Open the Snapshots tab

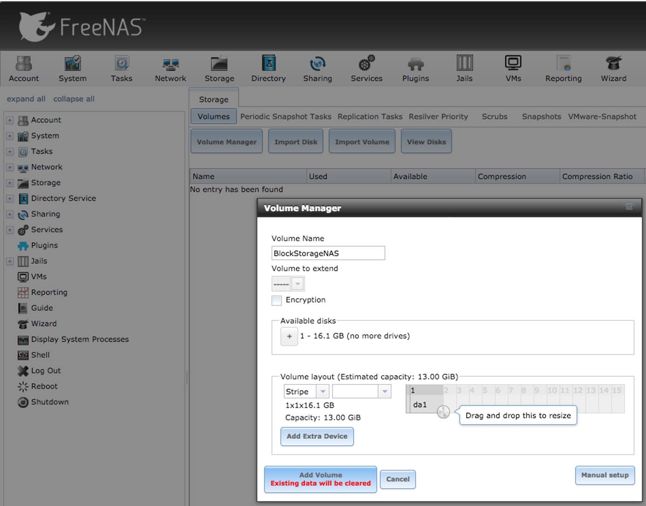coord(541,116)
